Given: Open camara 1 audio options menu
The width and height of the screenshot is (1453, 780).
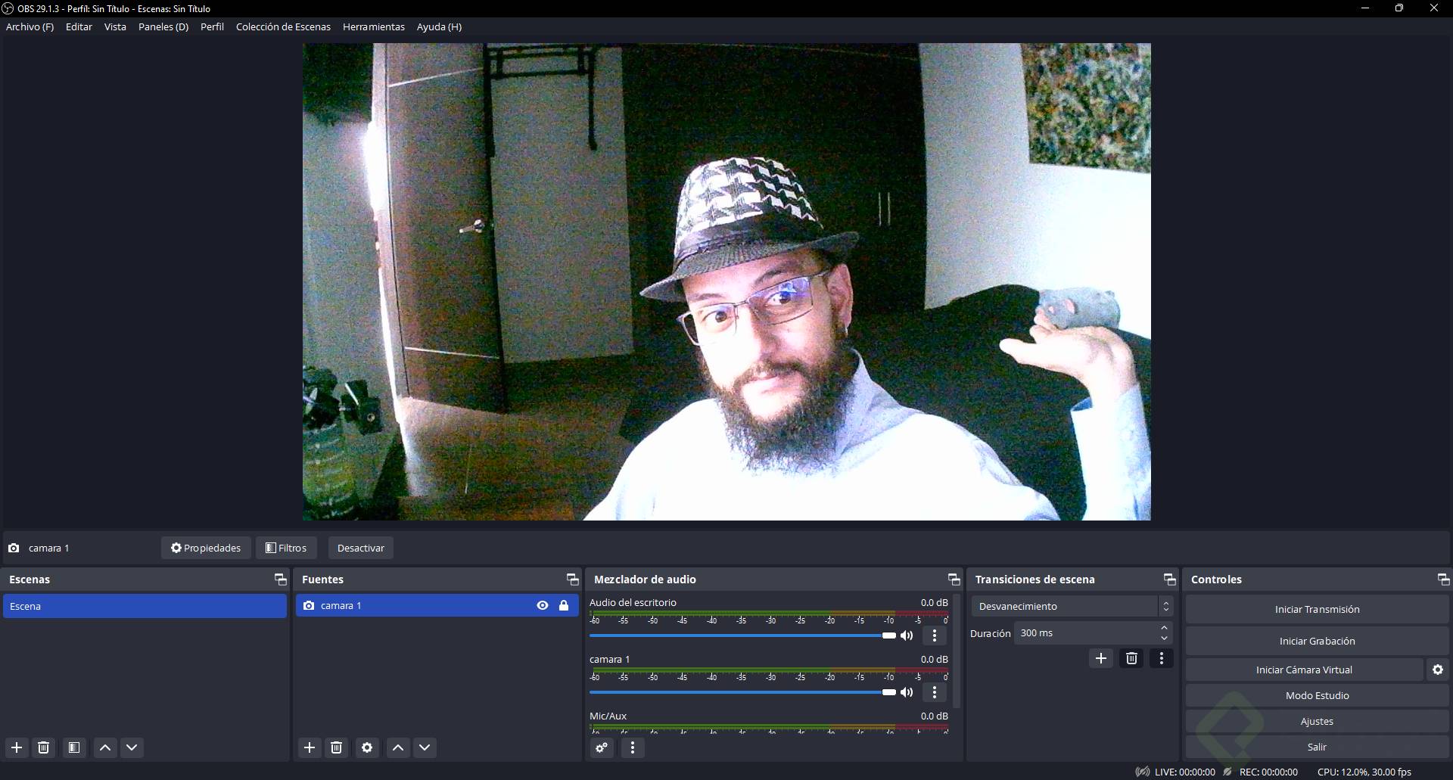Looking at the screenshot, I should [935, 692].
